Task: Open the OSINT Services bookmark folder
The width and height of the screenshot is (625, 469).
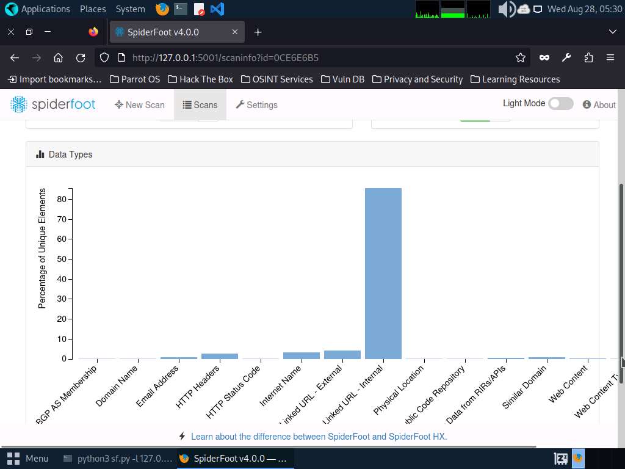Action: click(x=277, y=79)
